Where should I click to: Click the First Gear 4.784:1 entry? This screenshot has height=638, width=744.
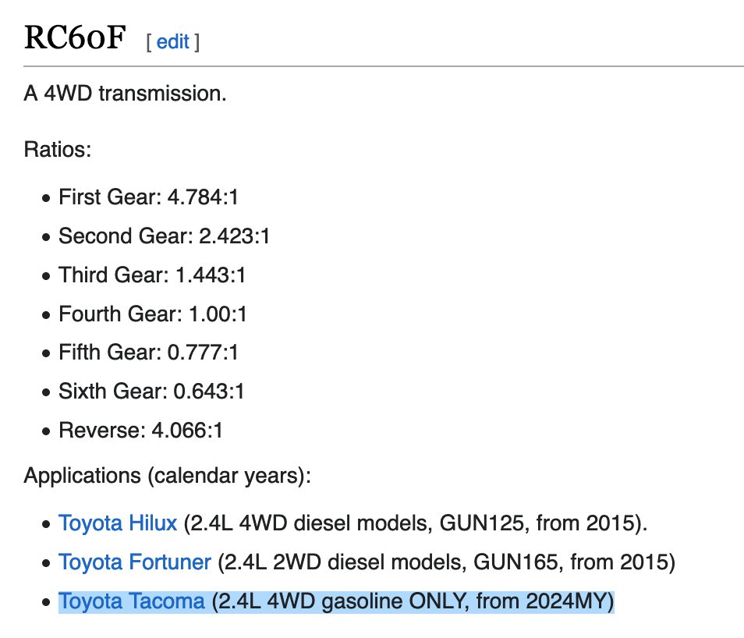(x=148, y=197)
